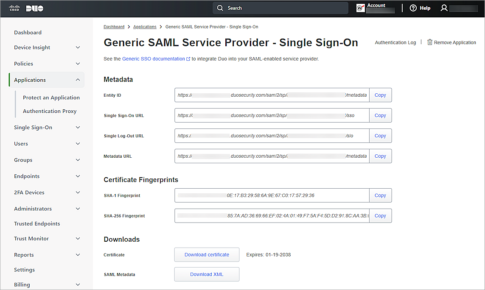Expand the Device Insight menu
The width and height of the screenshot is (485, 290).
pos(78,47)
